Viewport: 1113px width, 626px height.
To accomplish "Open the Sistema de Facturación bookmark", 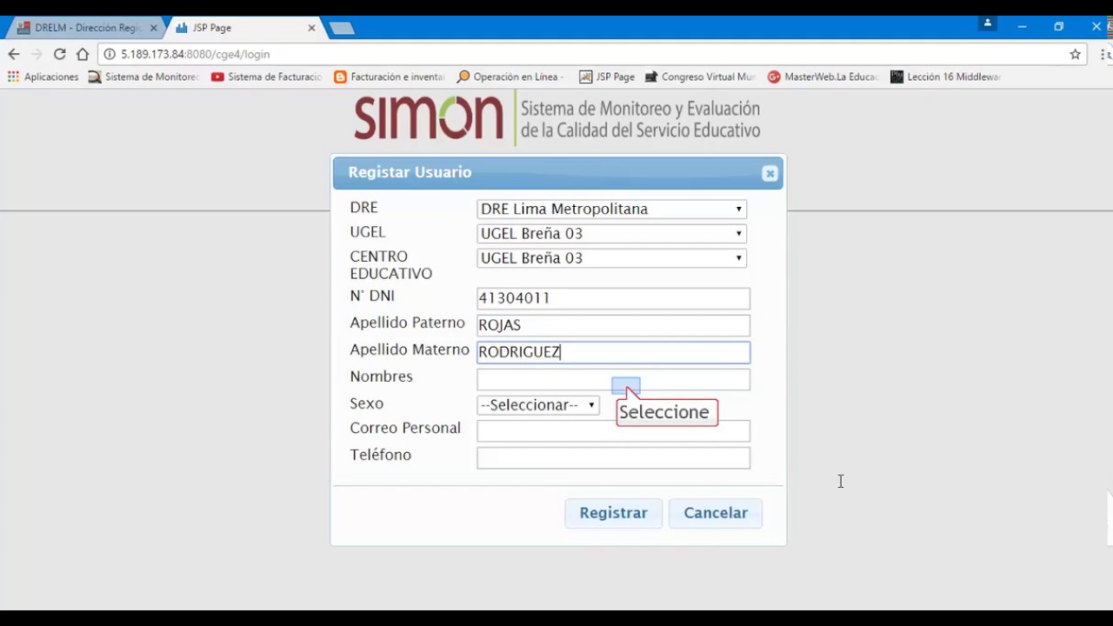I will (266, 77).
